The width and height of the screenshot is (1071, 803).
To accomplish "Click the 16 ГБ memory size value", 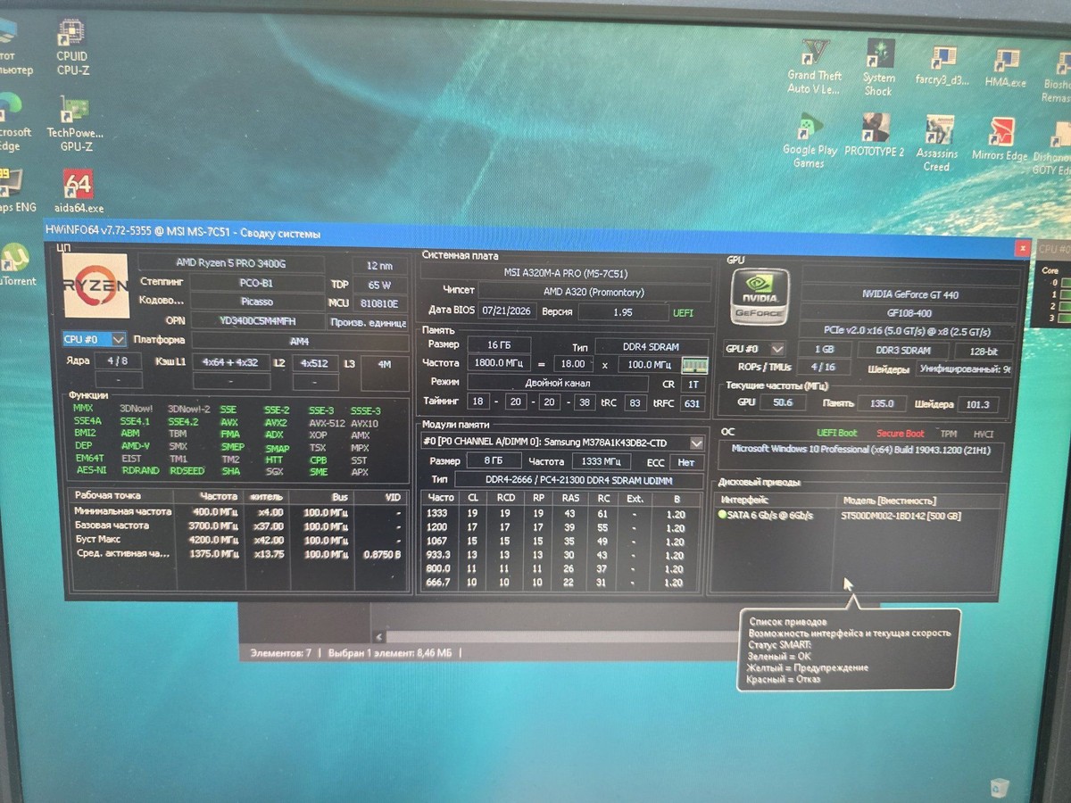I will click(x=499, y=344).
